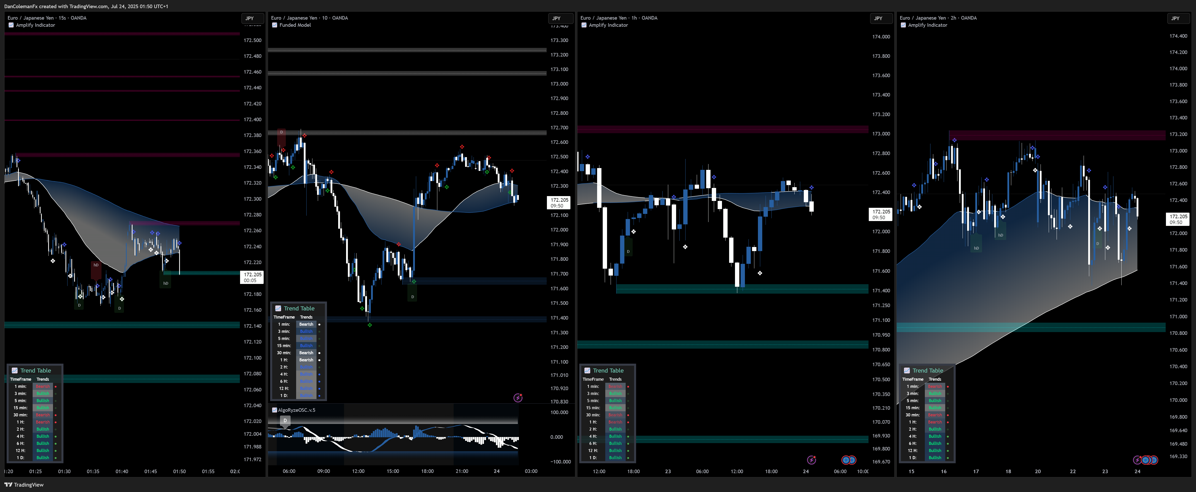Click Euro / Japanese Yen 1h OANDA title
The image size is (1196, 492).
[x=619, y=18]
